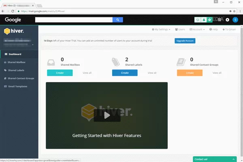Expand the My Settings dropdown
243x162 pixels.
[x=161, y=30]
